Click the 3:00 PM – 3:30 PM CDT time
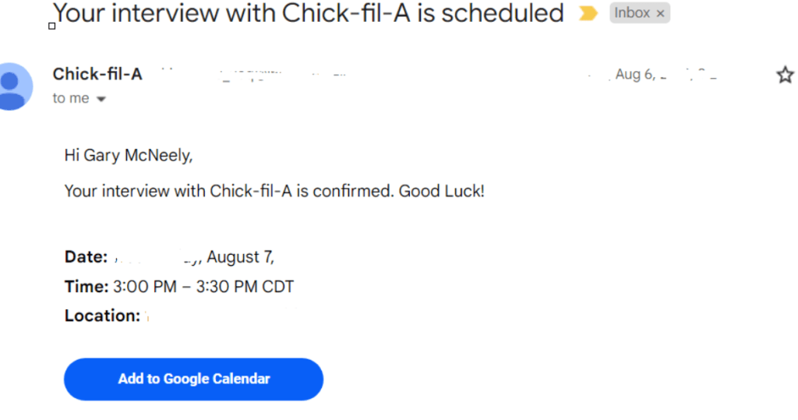 tap(203, 287)
